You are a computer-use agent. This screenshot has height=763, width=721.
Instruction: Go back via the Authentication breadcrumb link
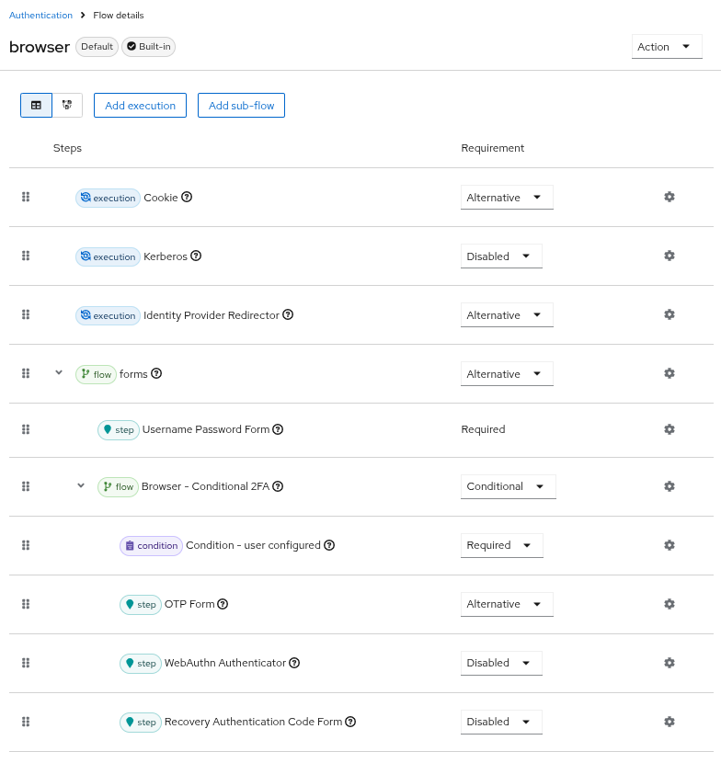(38, 15)
